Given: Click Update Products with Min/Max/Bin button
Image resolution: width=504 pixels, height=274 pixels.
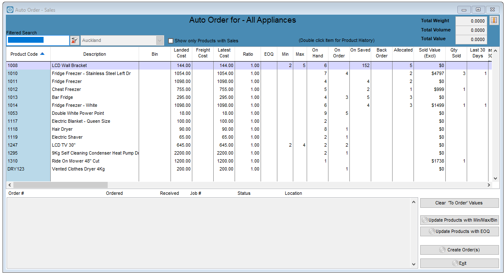Looking at the screenshot, I should coord(460,220).
